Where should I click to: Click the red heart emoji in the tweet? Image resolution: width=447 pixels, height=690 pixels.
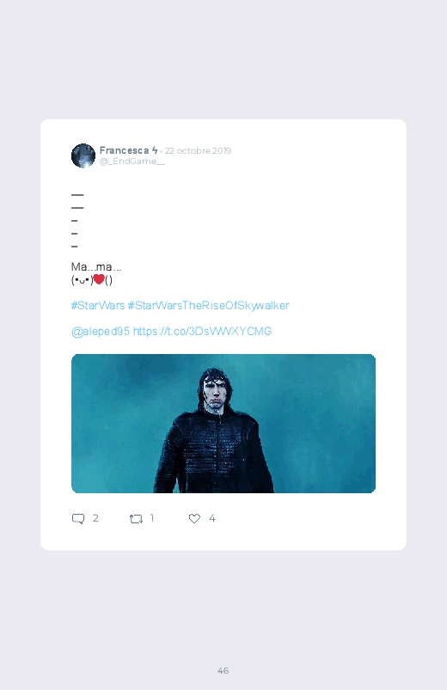pos(99,279)
